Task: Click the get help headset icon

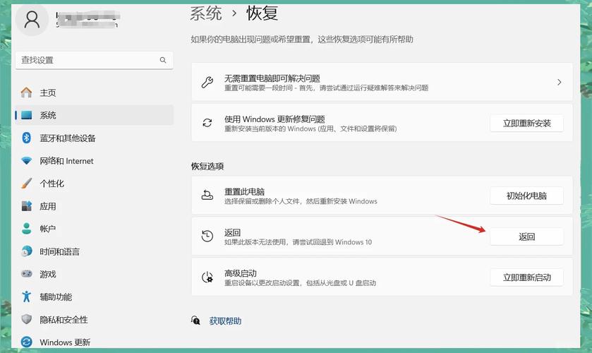Action: click(x=195, y=321)
